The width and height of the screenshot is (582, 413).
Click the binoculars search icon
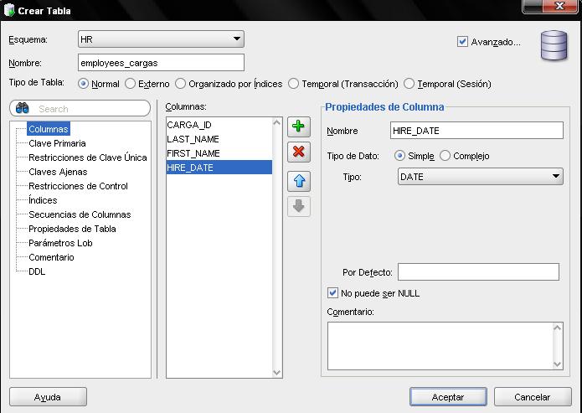coord(23,108)
